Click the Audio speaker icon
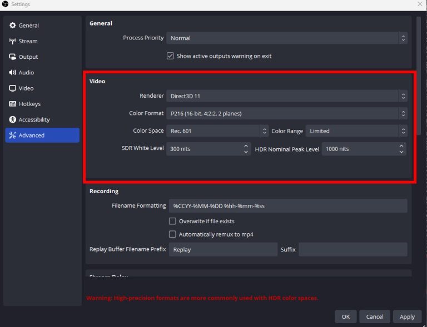The image size is (427, 327). pyautogui.click(x=13, y=73)
